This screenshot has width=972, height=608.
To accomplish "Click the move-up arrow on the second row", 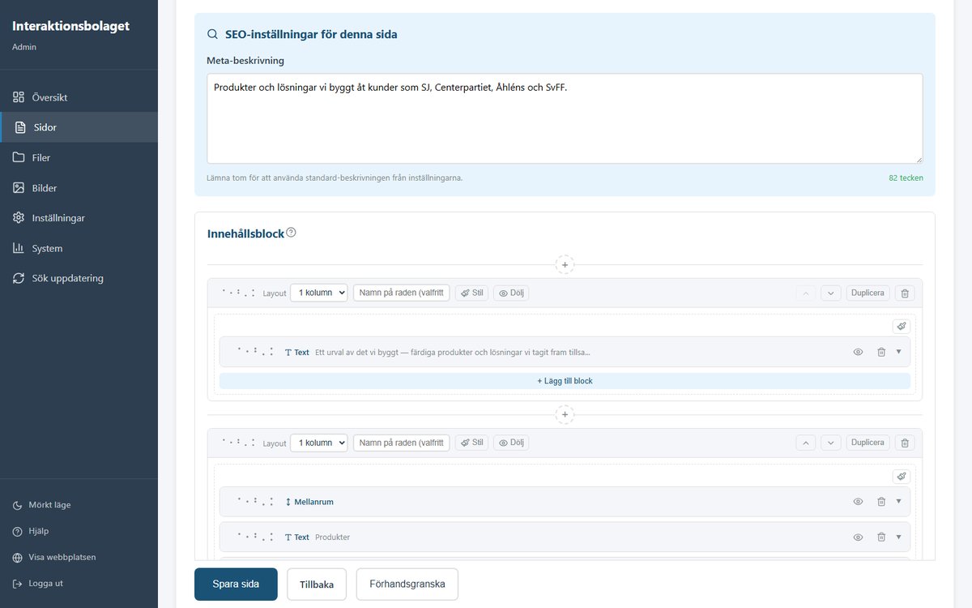I will coord(805,443).
